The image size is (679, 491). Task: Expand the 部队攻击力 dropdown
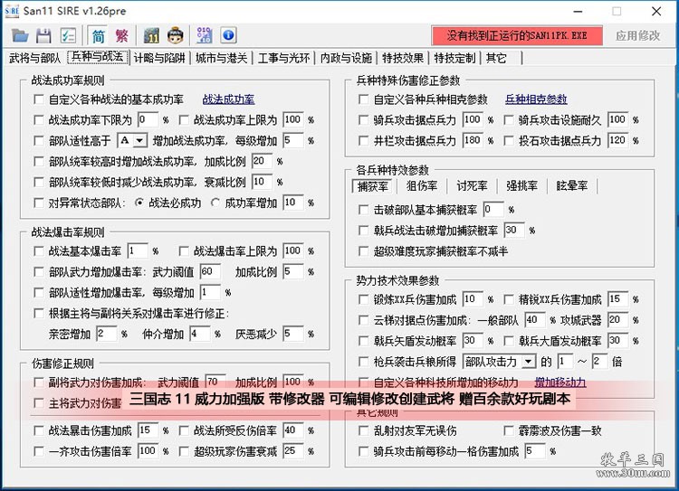[x=529, y=362]
